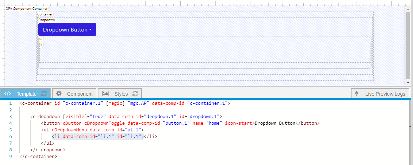
Task: Click the icon-start attribute on line 4
Action: (239, 123)
